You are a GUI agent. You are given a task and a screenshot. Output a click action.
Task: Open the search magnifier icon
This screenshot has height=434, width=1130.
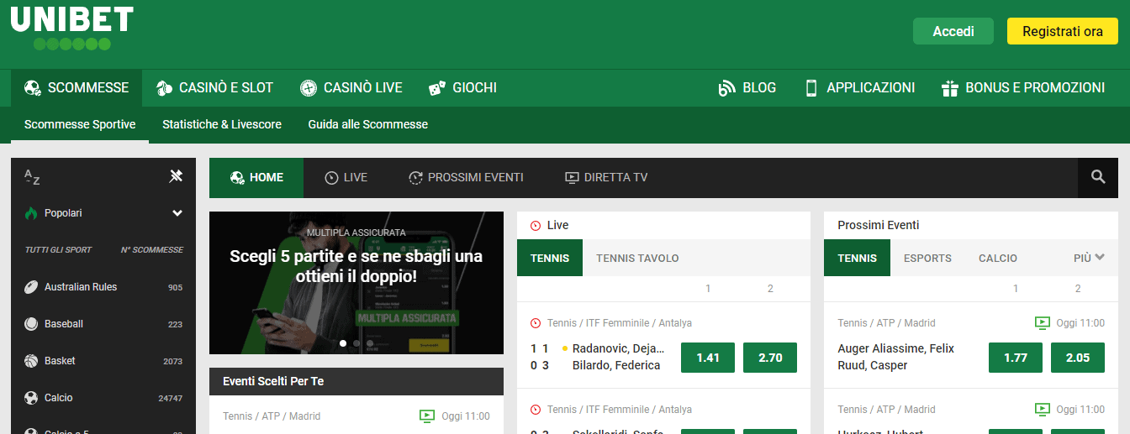point(1098,177)
